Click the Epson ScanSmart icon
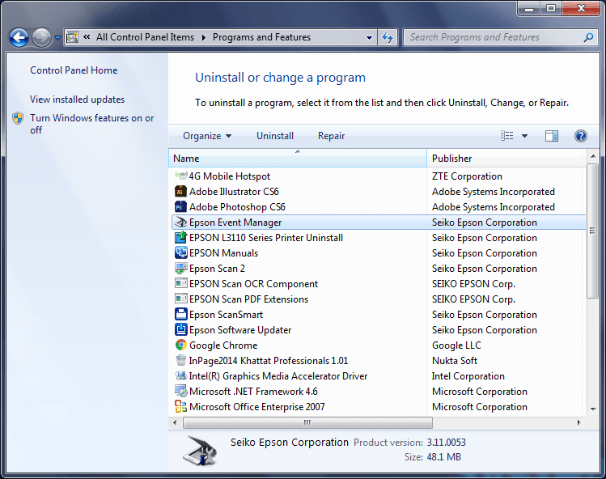606x479 pixels. 181,314
